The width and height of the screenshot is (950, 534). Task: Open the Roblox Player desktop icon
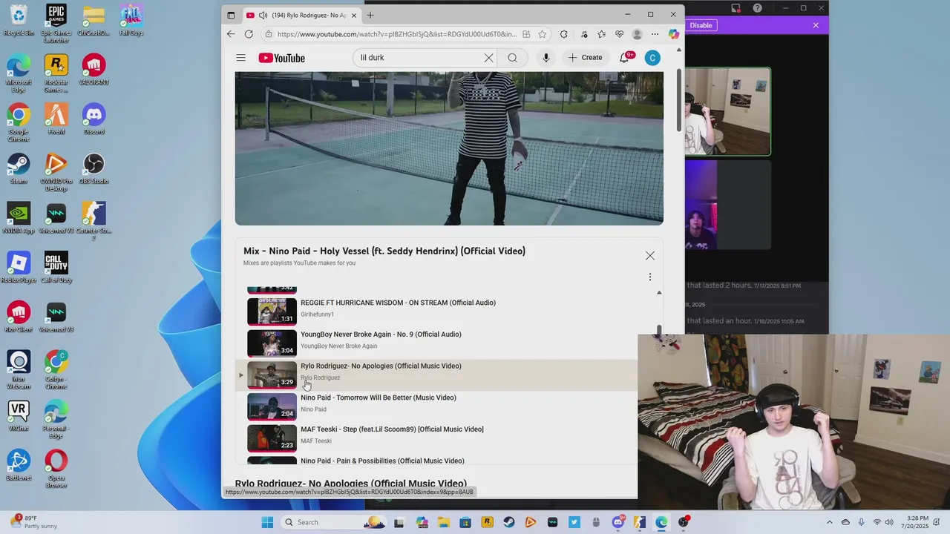(x=19, y=267)
